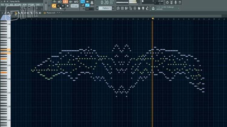
Task: Expand the Line snap dropdown
Action: coord(90,9)
